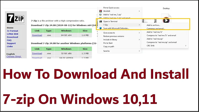Choose Open in Terminal

click(110, 22)
